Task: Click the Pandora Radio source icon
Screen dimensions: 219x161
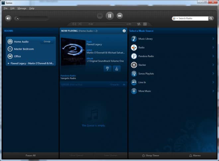Action: pyautogui.click(x=134, y=56)
